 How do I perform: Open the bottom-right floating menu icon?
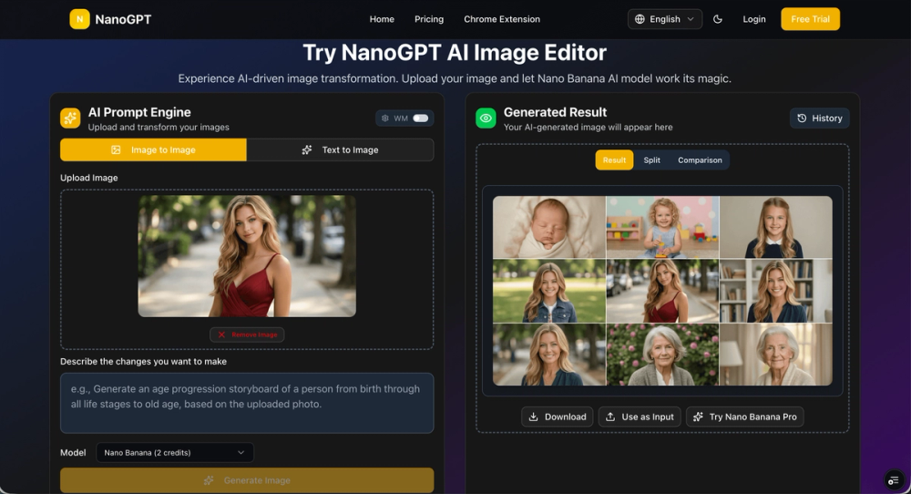tap(894, 480)
